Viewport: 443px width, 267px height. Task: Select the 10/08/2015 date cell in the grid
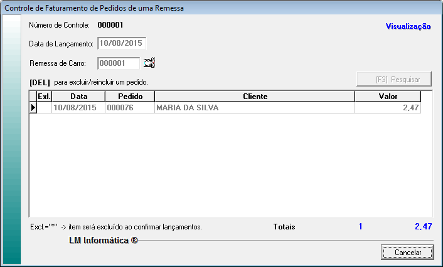(78, 108)
